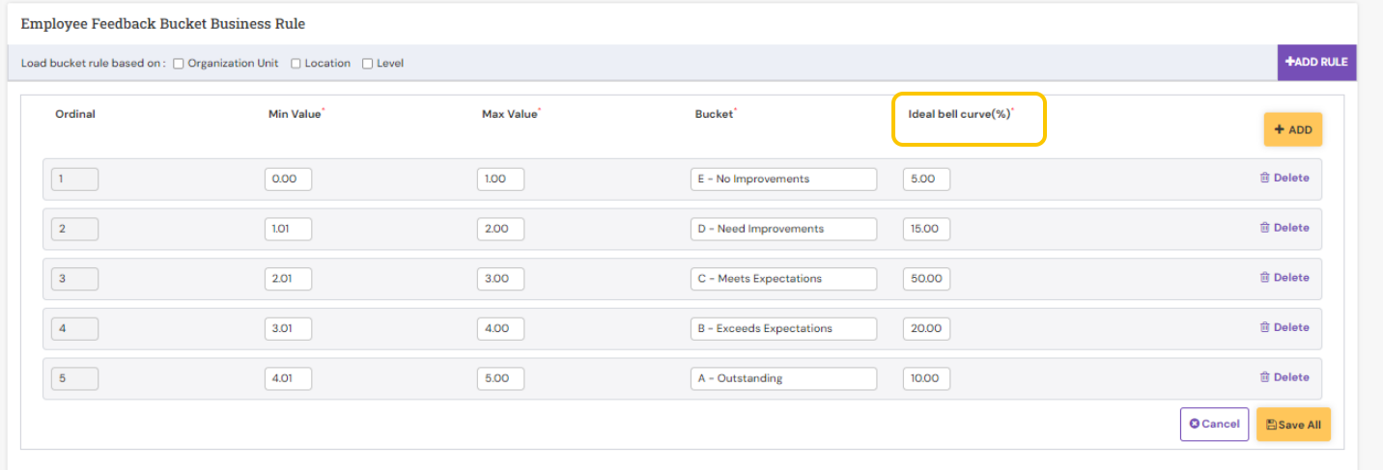Edit Min Value field showing 1.01

(x=288, y=229)
